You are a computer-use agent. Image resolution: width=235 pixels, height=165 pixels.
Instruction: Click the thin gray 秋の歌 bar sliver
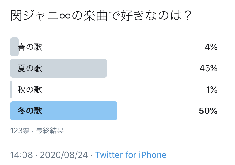[x=11, y=89]
